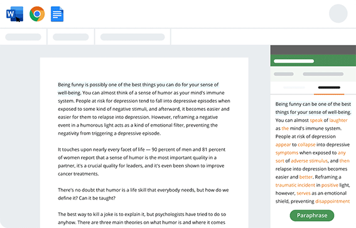Click the orange word 'laughter' in sidebar
The width and height of the screenshot is (356, 228).
338,120
